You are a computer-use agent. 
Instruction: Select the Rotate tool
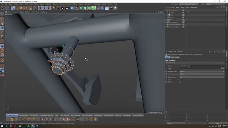26,8
